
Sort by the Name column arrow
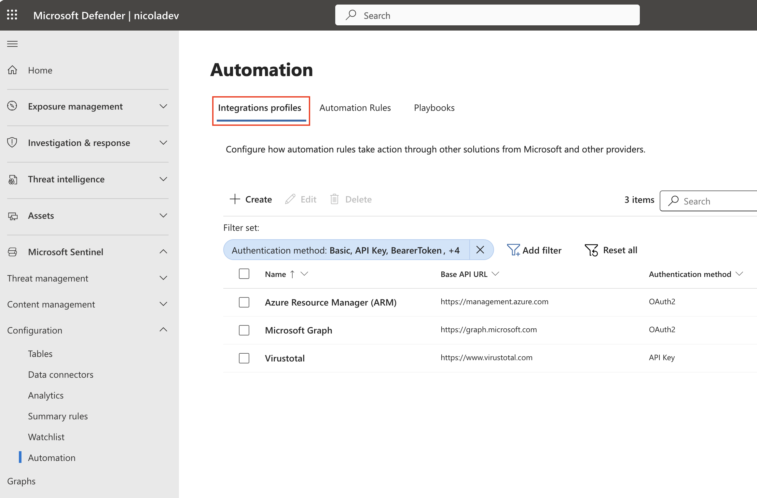click(292, 274)
